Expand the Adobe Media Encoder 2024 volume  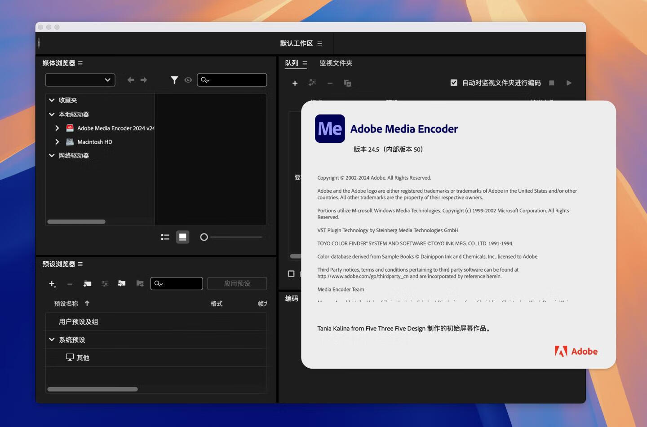click(57, 128)
